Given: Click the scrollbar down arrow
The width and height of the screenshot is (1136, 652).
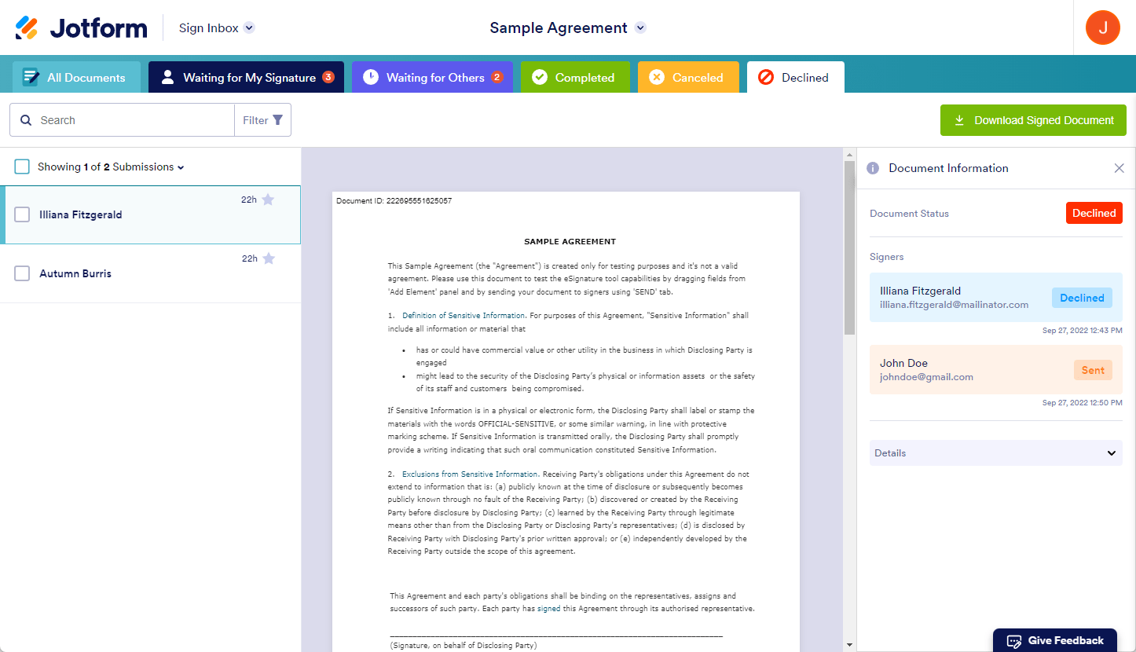Looking at the screenshot, I should click(x=848, y=645).
